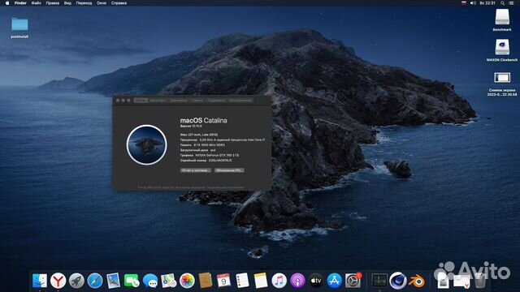This screenshot has height=292, width=520.
Task: Open the Вид menu
Action: click(x=67, y=3)
